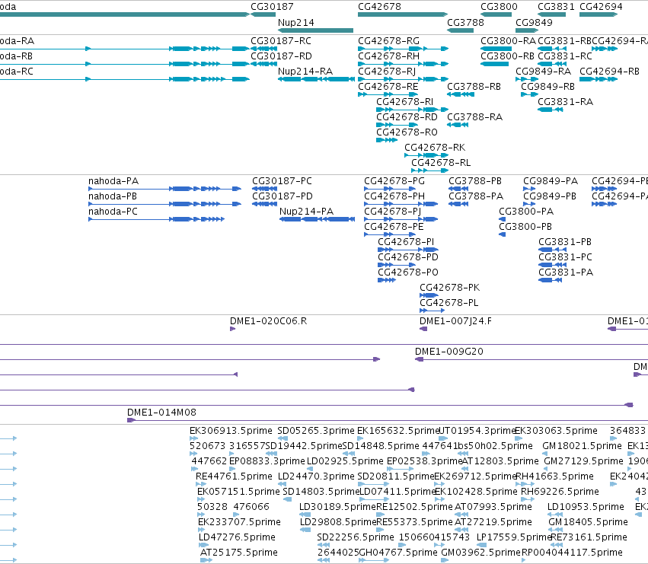The height and width of the screenshot is (564, 648).
Task: Select the CG42694 gene label
Action: 601,7
